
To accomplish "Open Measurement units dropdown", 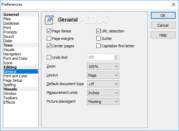I will coord(103,93).
